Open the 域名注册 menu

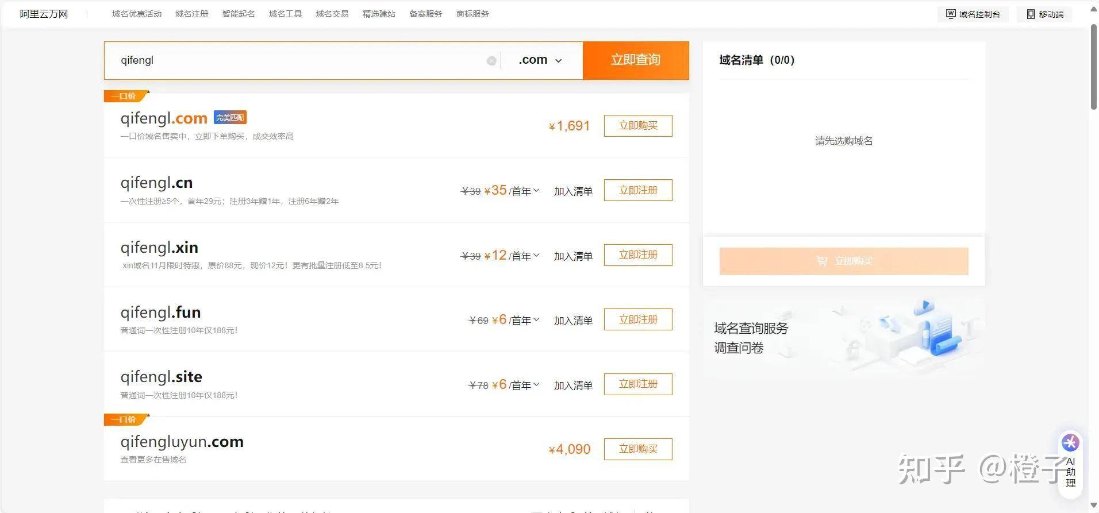pos(192,14)
